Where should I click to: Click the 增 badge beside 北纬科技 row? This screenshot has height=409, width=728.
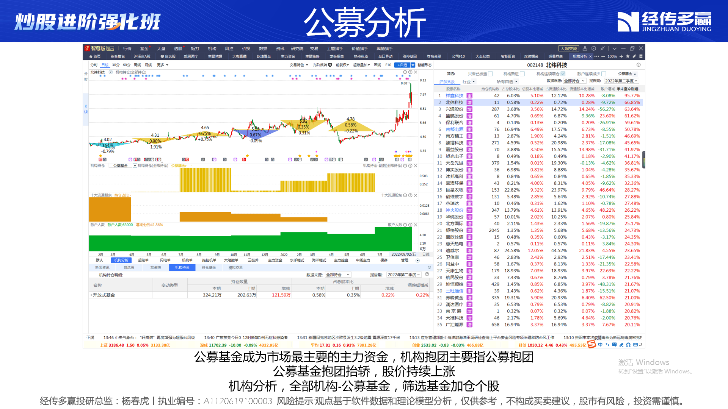[469, 103]
